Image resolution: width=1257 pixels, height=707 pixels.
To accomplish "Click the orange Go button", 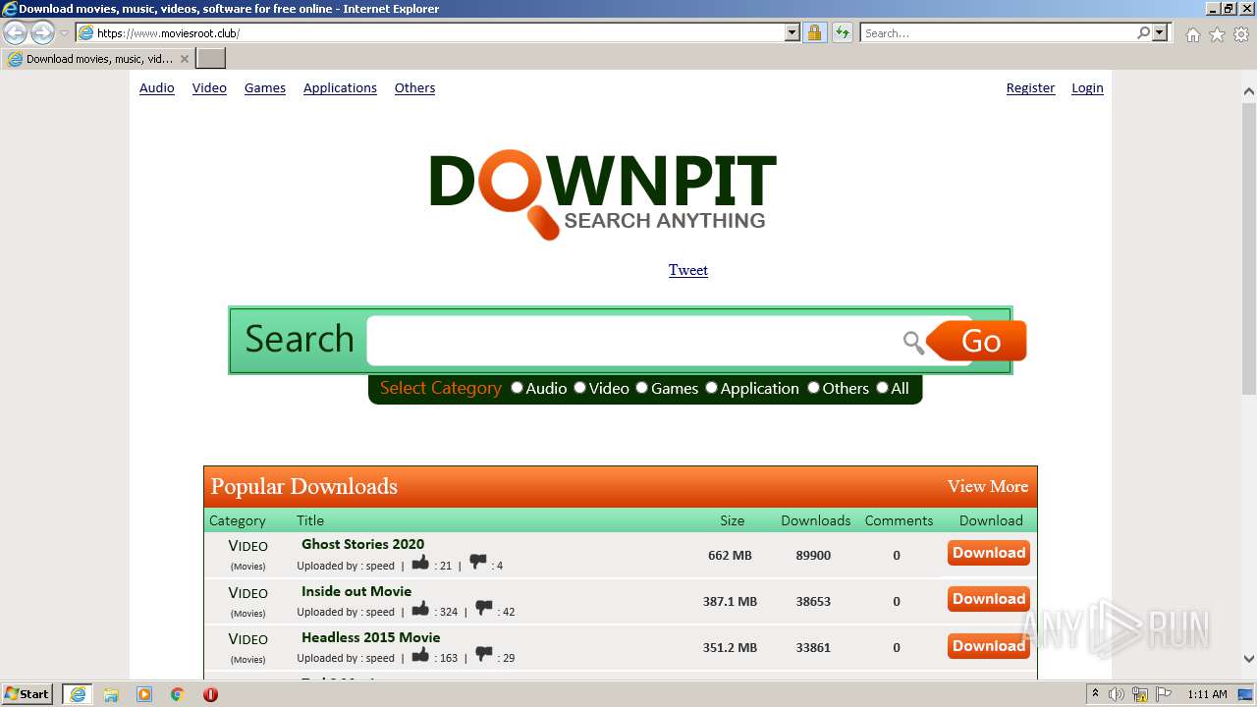I will [977, 341].
